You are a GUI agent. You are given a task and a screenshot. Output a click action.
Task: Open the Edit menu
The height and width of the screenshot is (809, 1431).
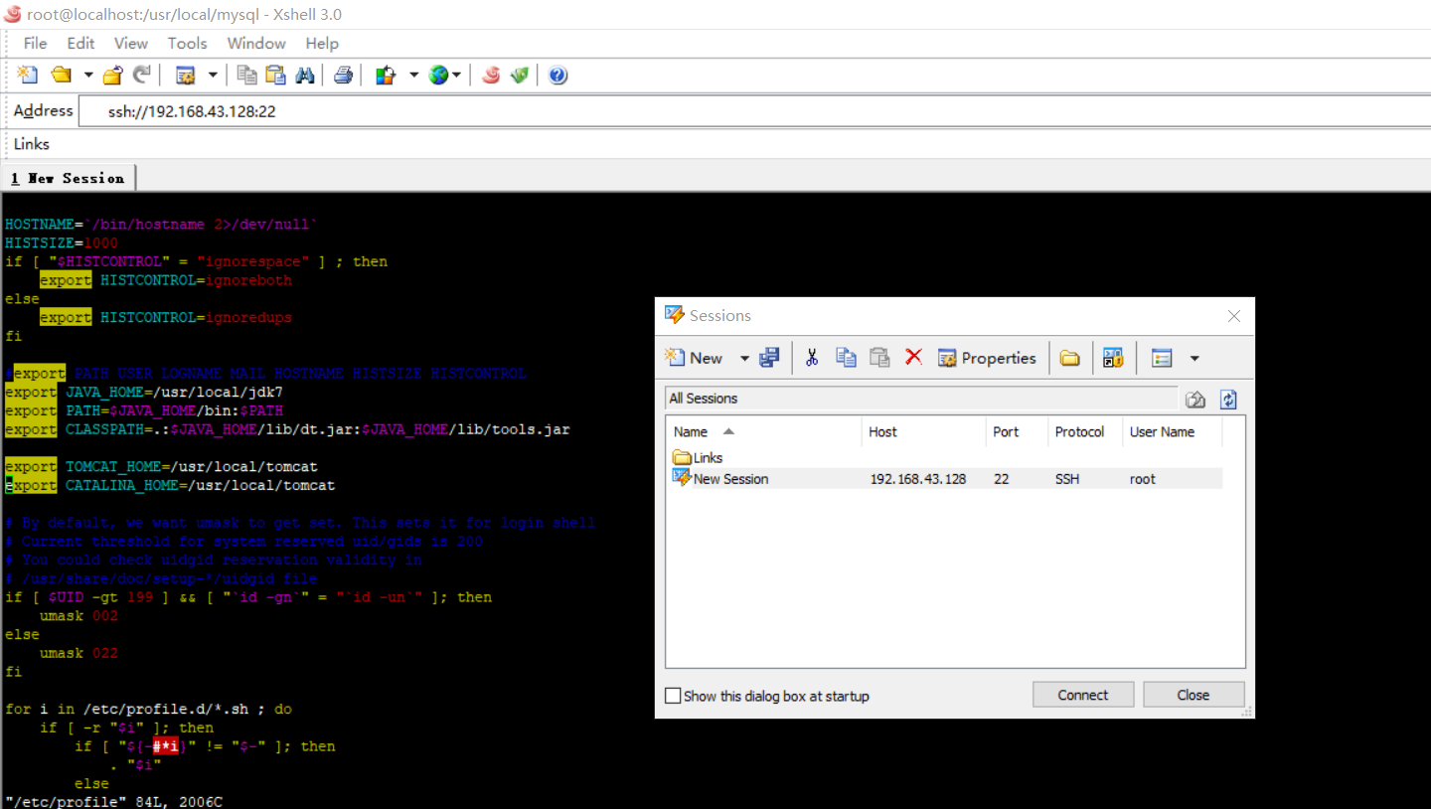pos(80,43)
